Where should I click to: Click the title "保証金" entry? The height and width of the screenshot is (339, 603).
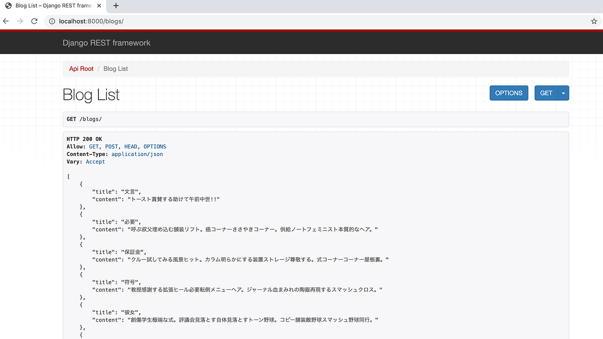(x=121, y=252)
